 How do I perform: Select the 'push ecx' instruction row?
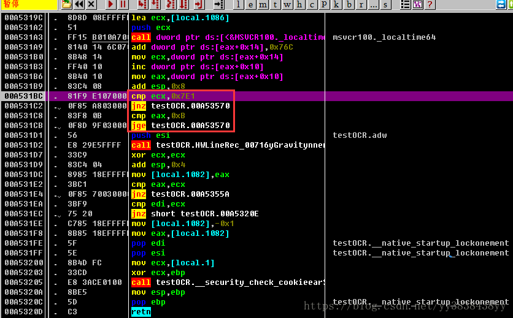[x=151, y=28]
